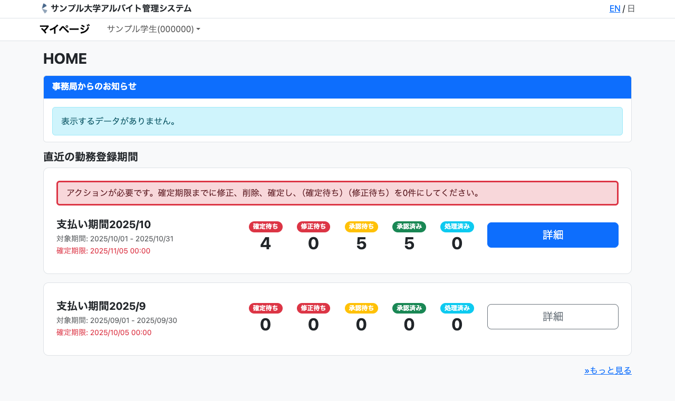Click the yellow 承認待ち badge for 2025/10

361,227
